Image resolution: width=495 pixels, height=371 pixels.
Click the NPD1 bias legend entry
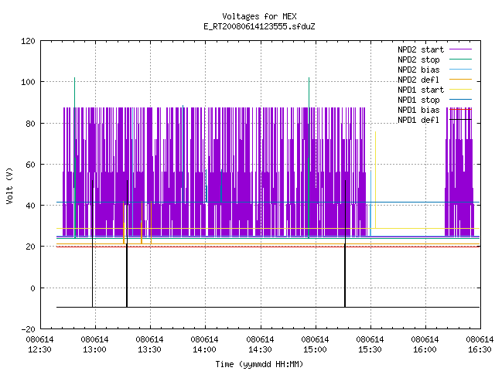tap(418, 110)
